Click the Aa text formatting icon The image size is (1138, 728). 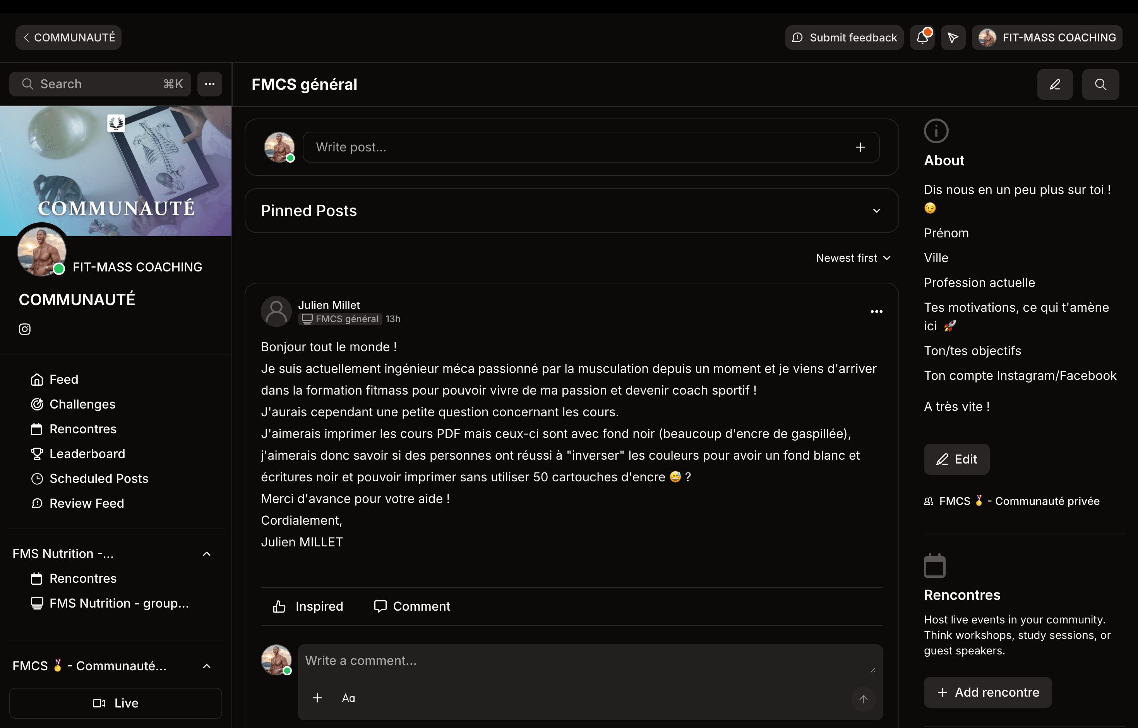(x=348, y=698)
